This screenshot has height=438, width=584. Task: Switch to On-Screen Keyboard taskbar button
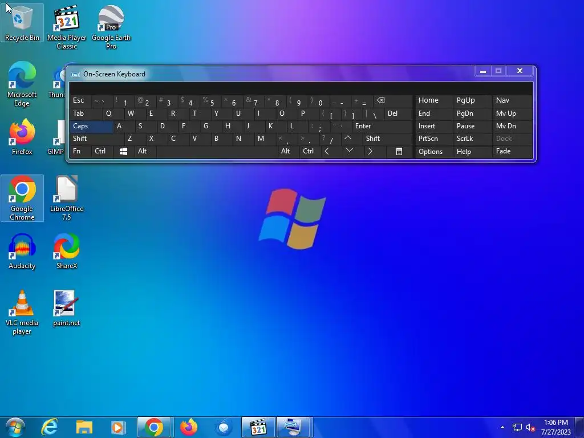tap(293, 427)
